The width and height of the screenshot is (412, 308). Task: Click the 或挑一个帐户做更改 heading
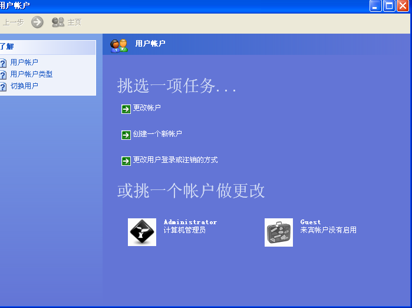pyautogui.click(x=191, y=191)
